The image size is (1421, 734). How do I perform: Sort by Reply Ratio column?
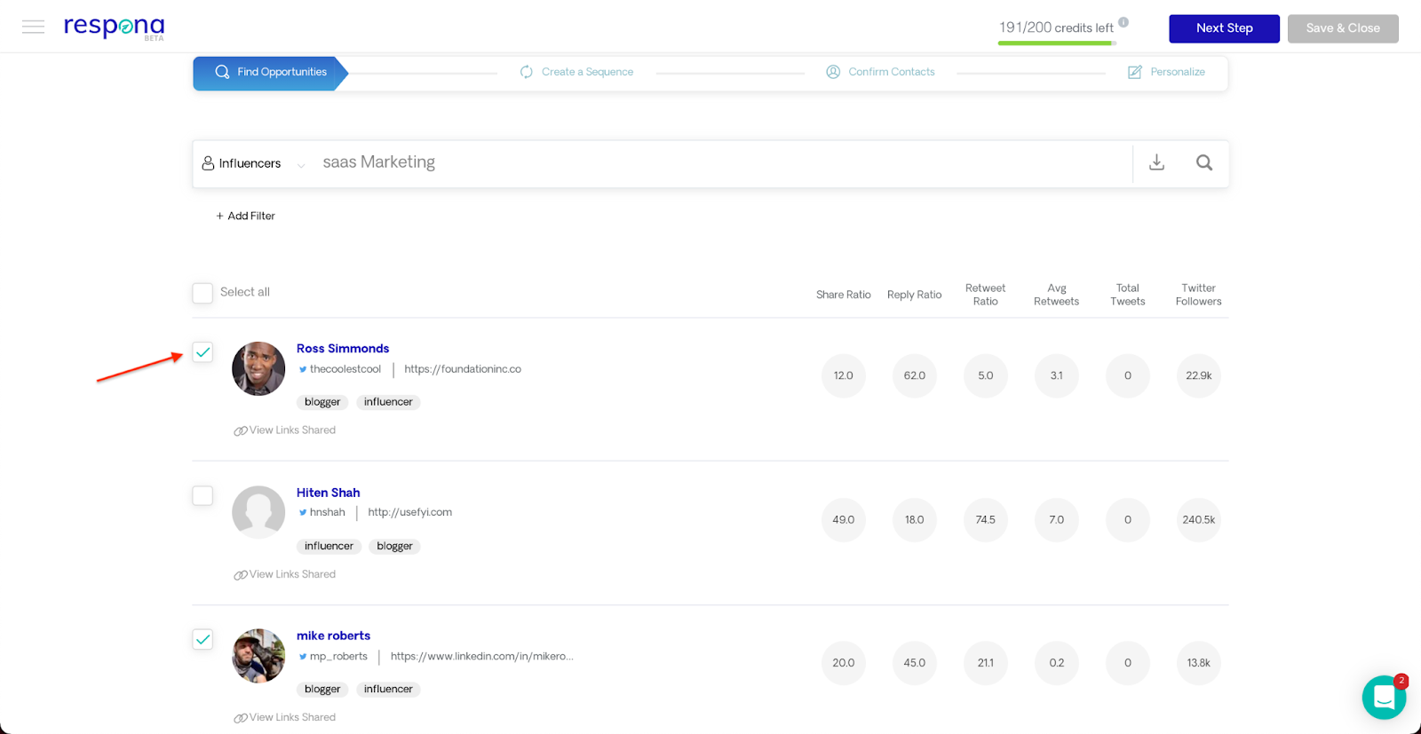pos(915,295)
